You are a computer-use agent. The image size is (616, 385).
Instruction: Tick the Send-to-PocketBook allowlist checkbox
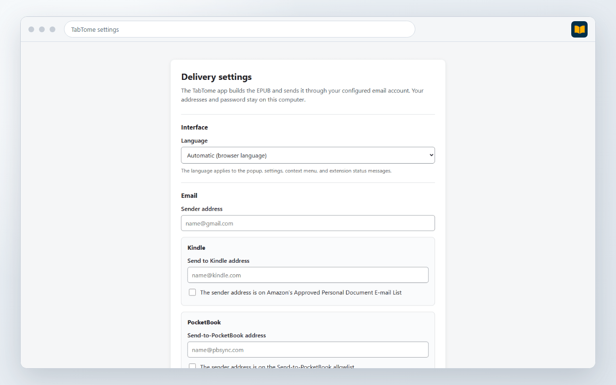tap(192, 366)
